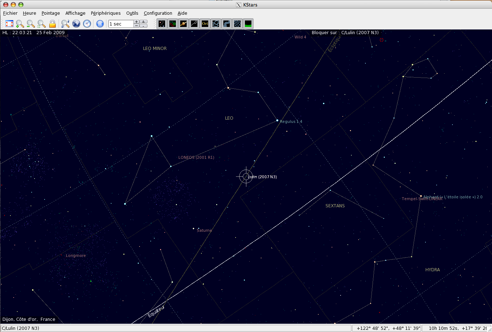Open the set time clock icon

(87, 24)
